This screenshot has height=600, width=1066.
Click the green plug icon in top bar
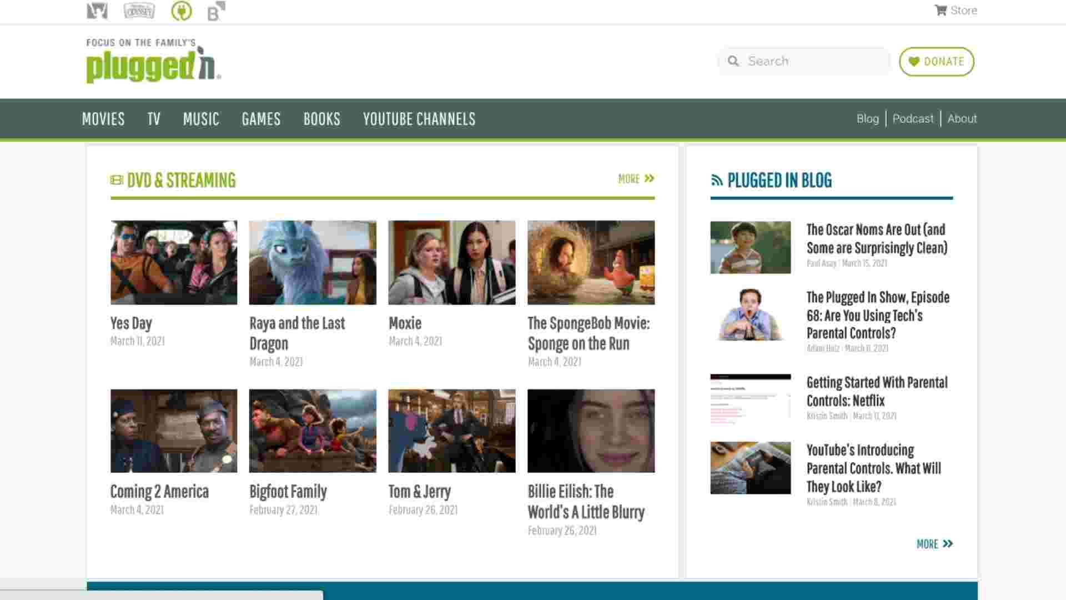pos(181,11)
